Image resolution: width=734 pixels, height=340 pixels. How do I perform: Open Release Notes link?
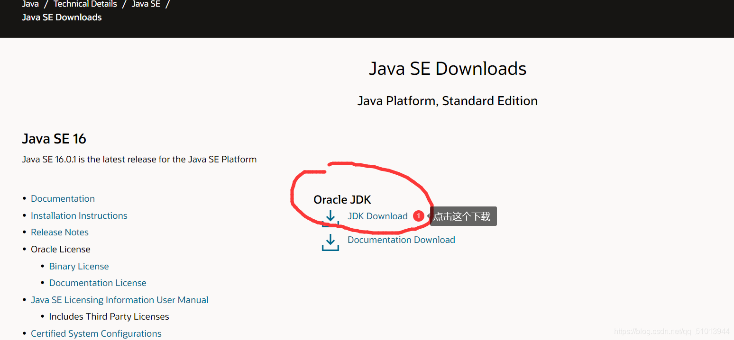pyautogui.click(x=60, y=232)
